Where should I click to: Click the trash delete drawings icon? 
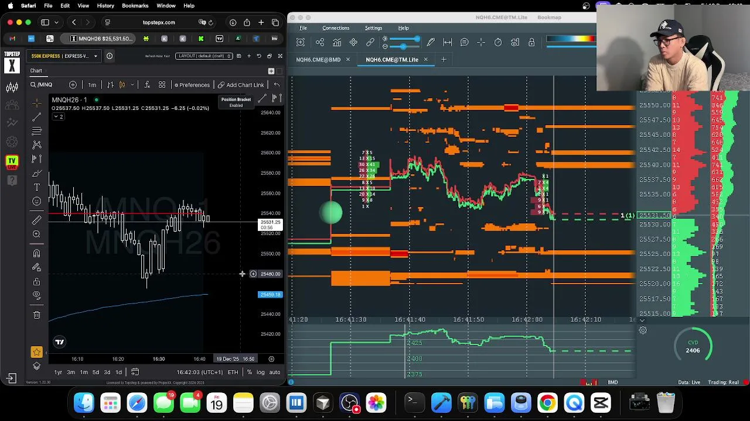[x=36, y=315]
